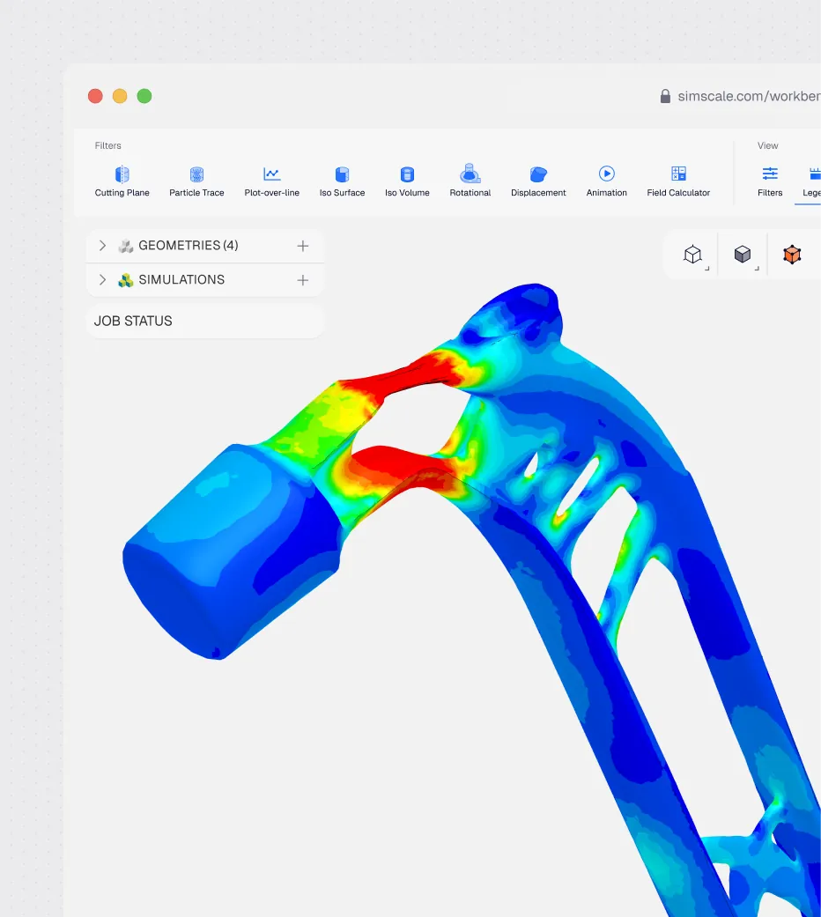Image resolution: width=821 pixels, height=917 pixels.
Task: Click the GEOMETRIES (4) label
Action: pos(189,246)
